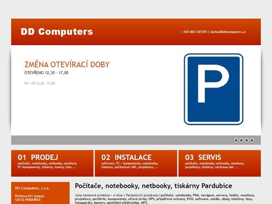Click the DD Computers, s.r.o. sidebar title

click(x=32, y=188)
